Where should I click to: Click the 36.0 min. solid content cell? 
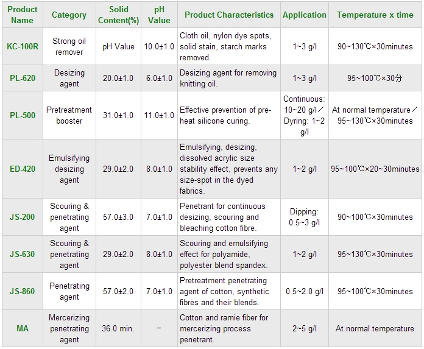pyautogui.click(x=118, y=328)
